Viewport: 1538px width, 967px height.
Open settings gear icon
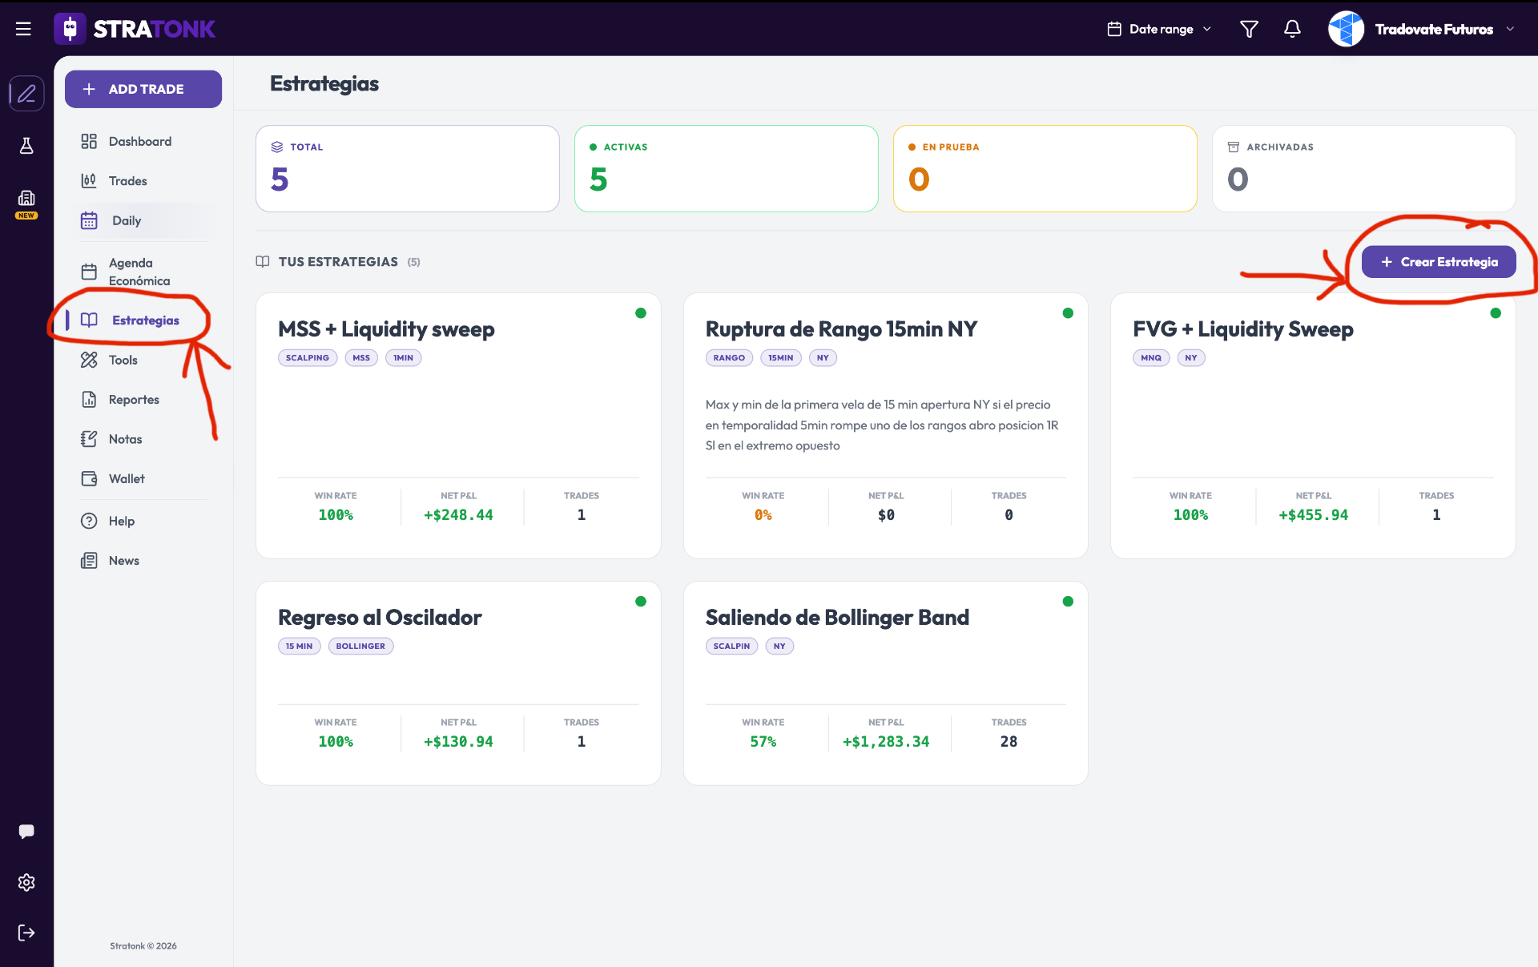coord(26,882)
